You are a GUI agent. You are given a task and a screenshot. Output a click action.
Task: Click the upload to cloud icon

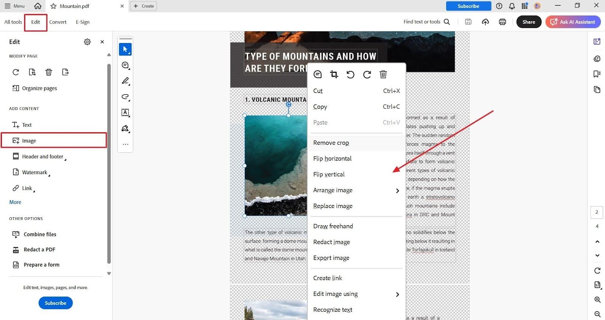tap(485, 22)
